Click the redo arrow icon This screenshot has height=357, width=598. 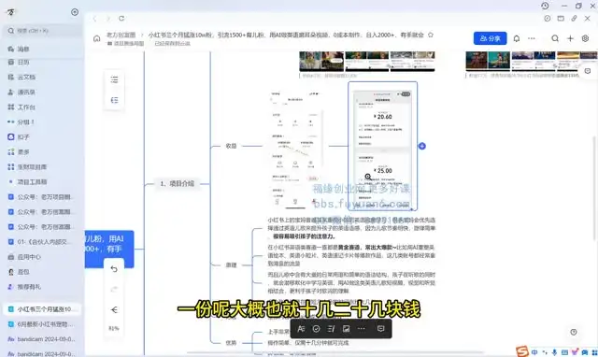114,289
